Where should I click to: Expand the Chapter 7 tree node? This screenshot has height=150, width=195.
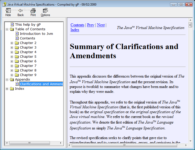(x=12, y=66)
